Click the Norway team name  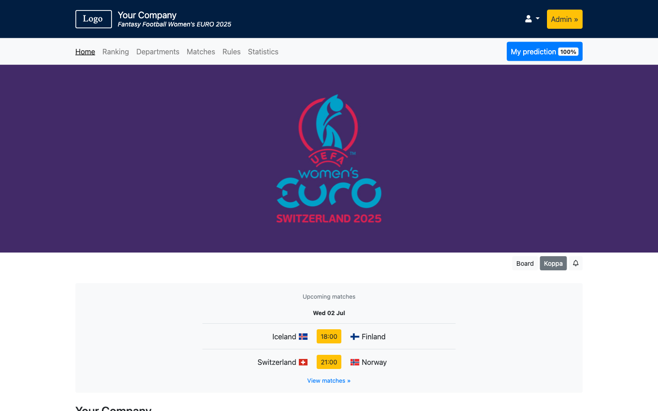[374, 362]
